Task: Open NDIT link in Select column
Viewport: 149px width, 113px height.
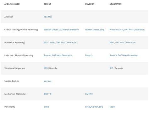Action: [x=46, y=43]
